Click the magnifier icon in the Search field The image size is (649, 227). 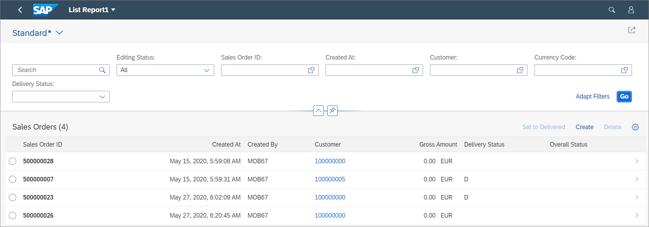[102, 70]
